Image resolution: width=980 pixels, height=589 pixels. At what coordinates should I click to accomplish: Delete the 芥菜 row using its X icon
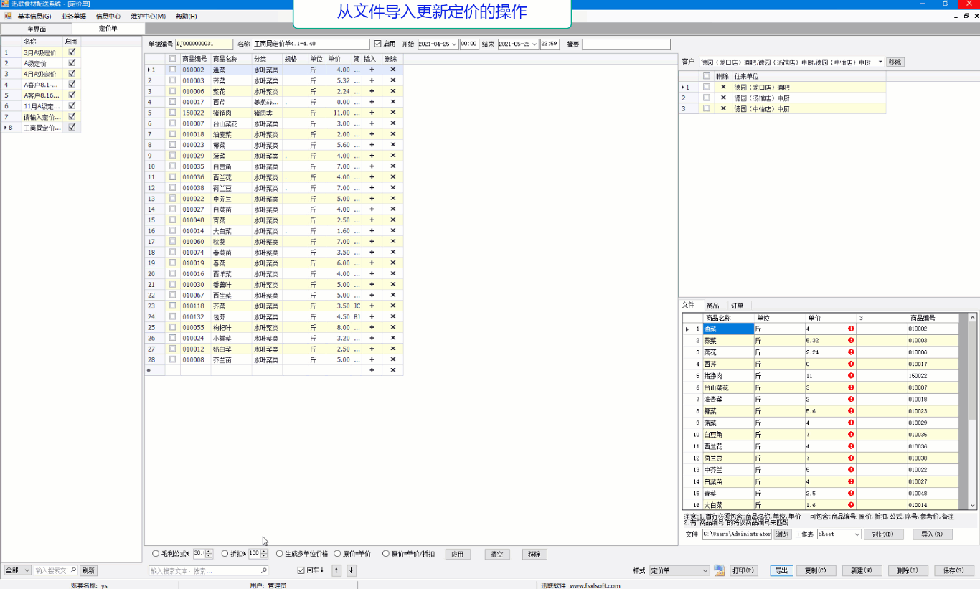pos(392,80)
